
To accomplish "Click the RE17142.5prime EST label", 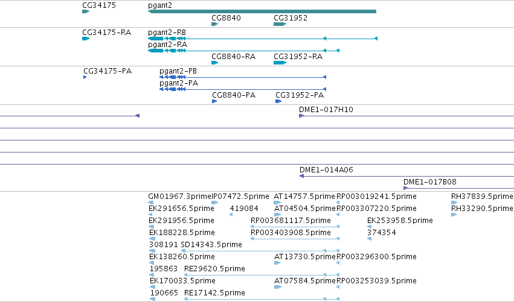I will click(214, 293).
